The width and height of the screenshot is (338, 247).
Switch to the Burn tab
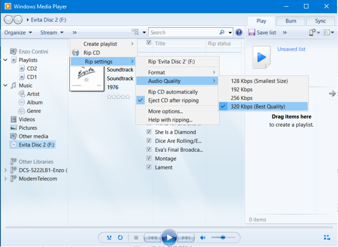[291, 21]
